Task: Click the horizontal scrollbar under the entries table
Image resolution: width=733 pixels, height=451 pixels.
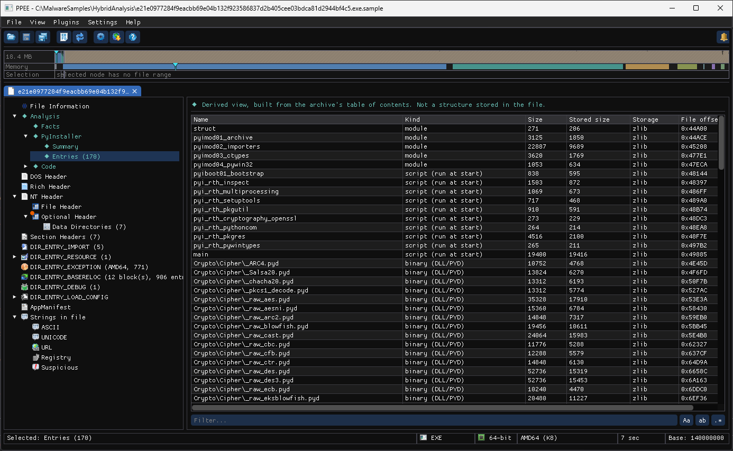Action: coord(442,408)
